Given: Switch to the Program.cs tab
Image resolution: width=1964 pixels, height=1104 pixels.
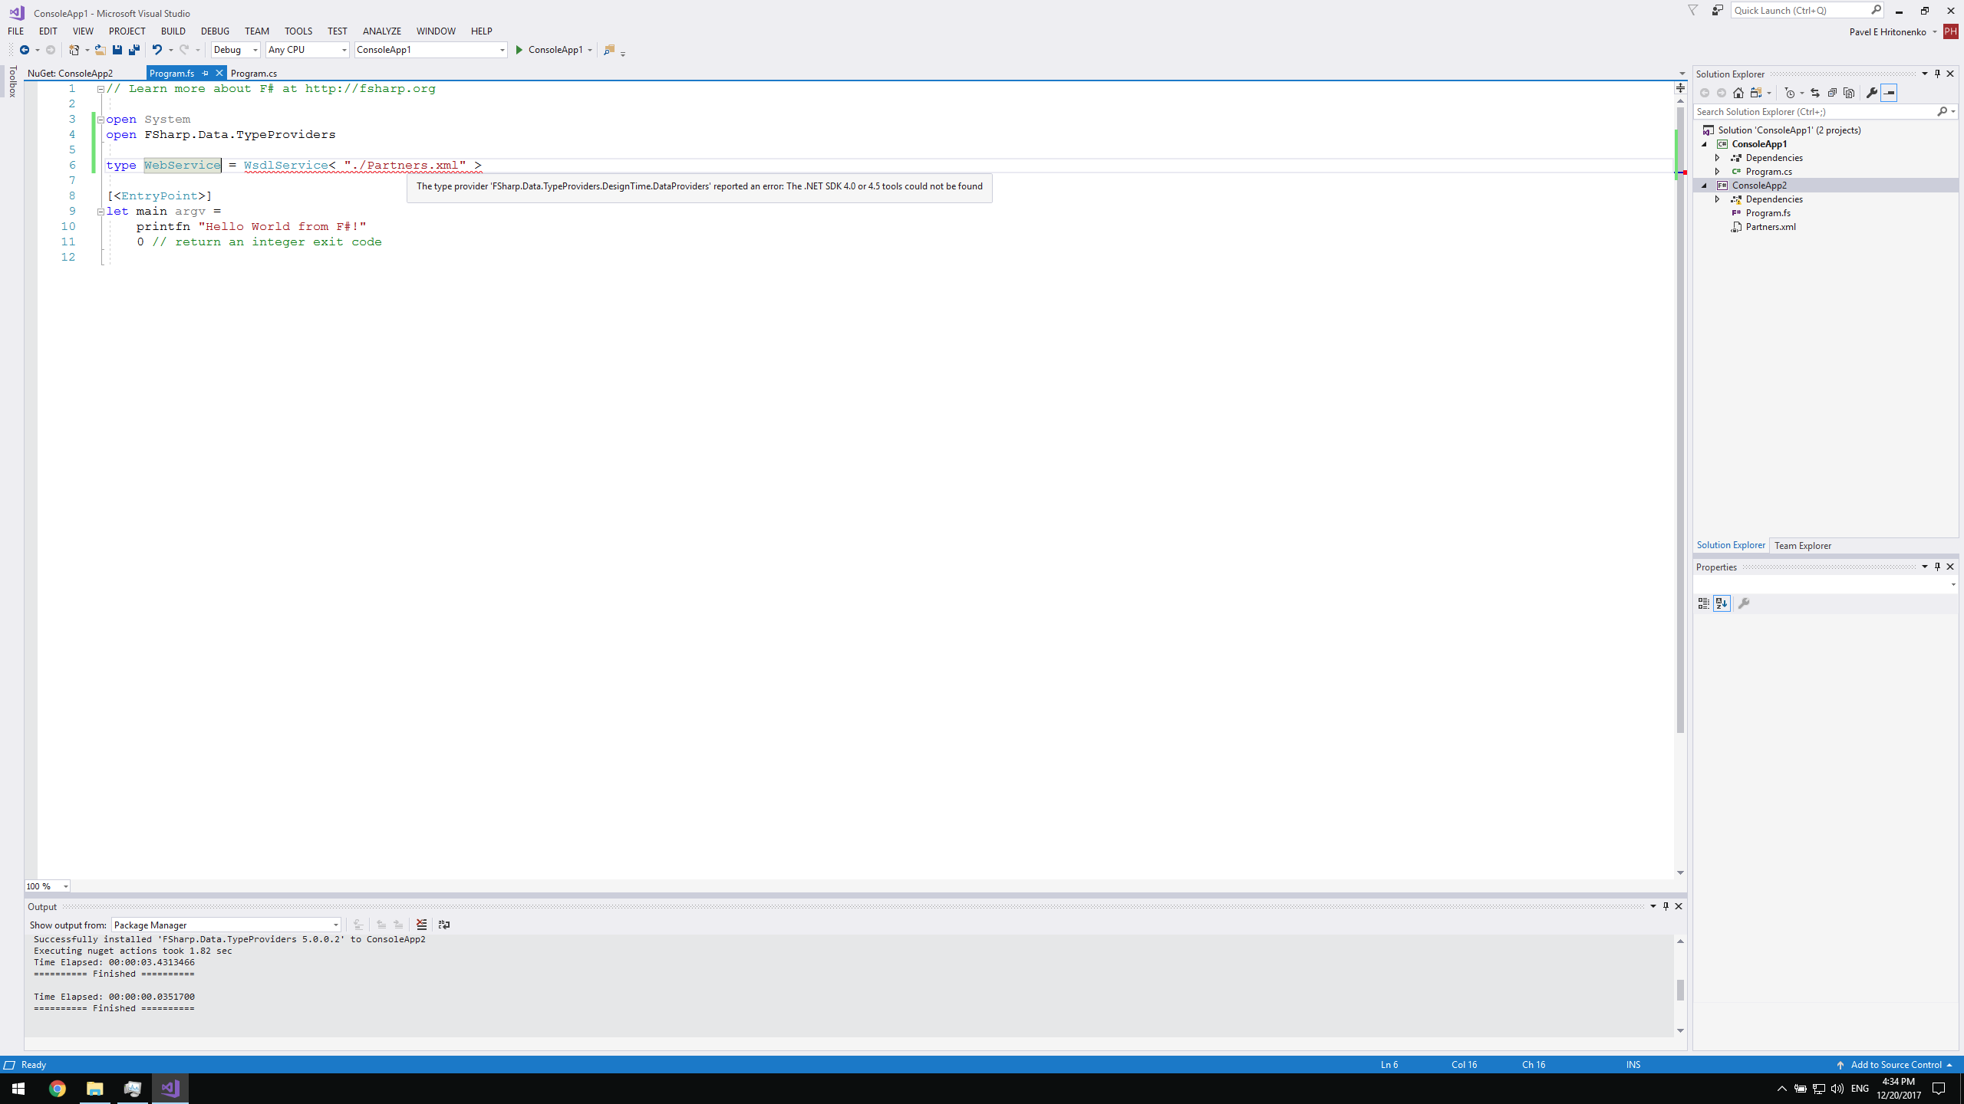Looking at the screenshot, I should 254,73.
